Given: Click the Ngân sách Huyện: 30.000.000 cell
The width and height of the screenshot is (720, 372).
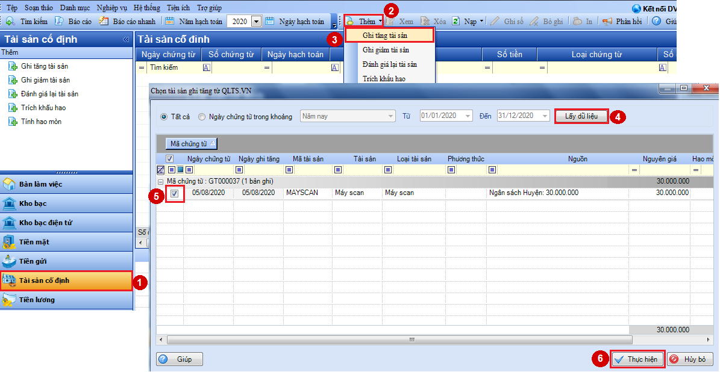Looking at the screenshot, I should (x=558, y=193).
